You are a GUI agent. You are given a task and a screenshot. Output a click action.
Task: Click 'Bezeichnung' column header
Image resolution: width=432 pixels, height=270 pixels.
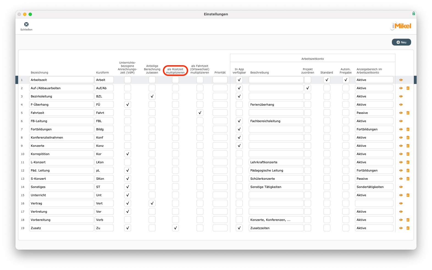[x=39, y=72]
